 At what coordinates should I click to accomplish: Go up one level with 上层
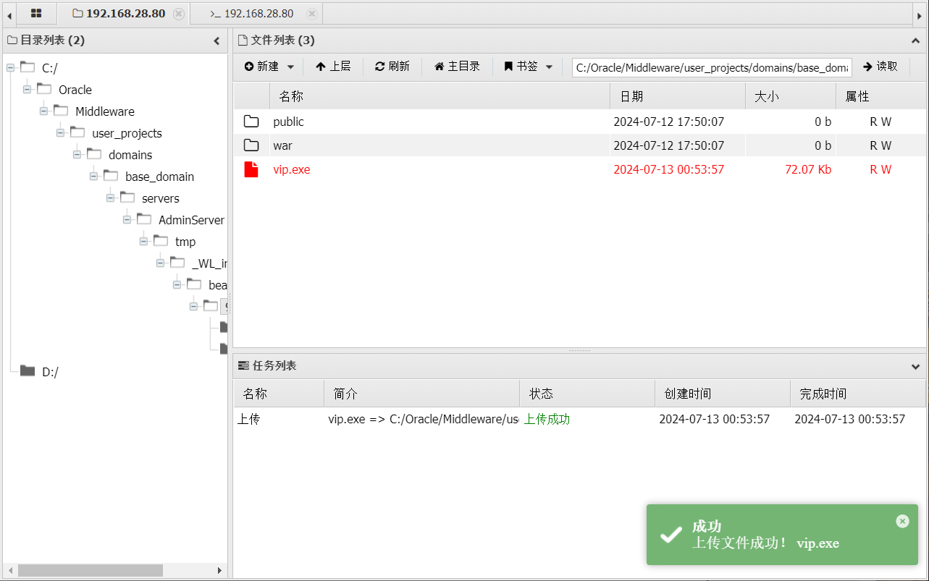[x=333, y=67]
